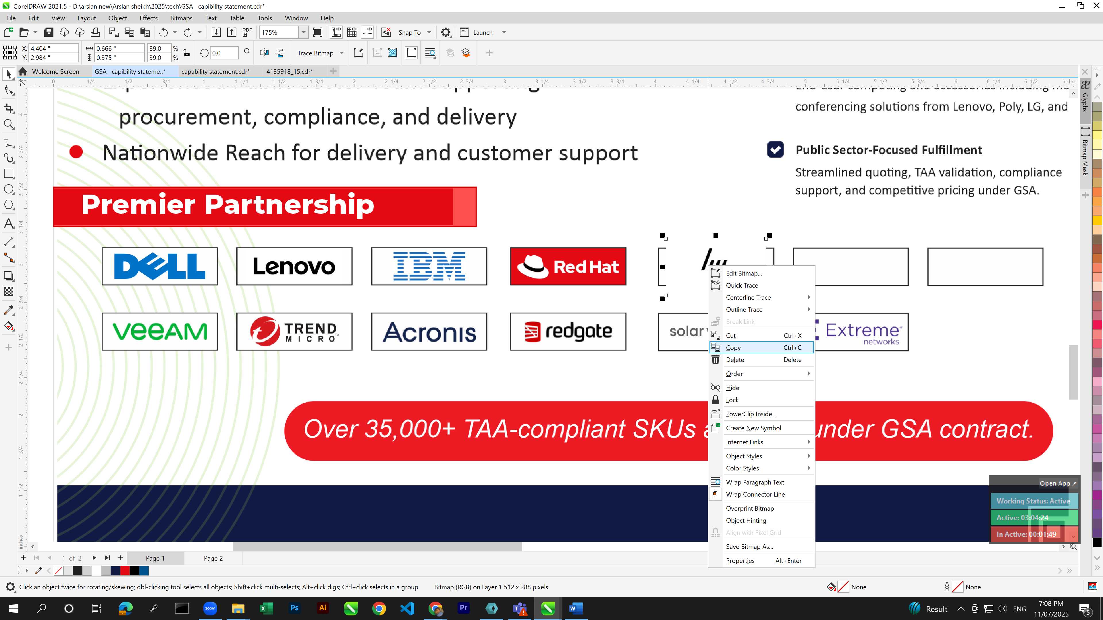Toggle snap off button
This screenshot has width=1103, height=620.
point(386,32)
